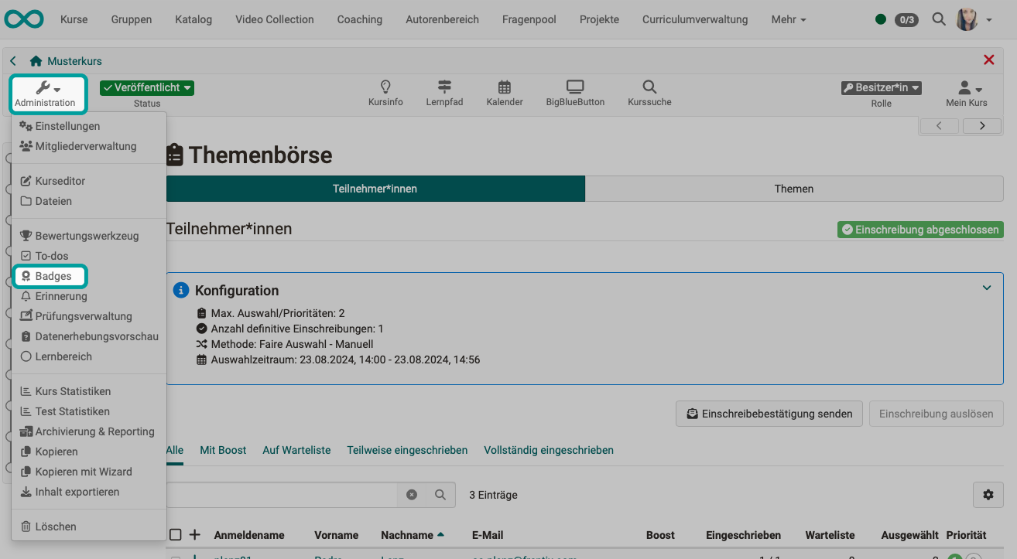The height and width of the screenshot is (559, 1017).
Task: Click the table settings gear icon
Action: pos(988,495)
